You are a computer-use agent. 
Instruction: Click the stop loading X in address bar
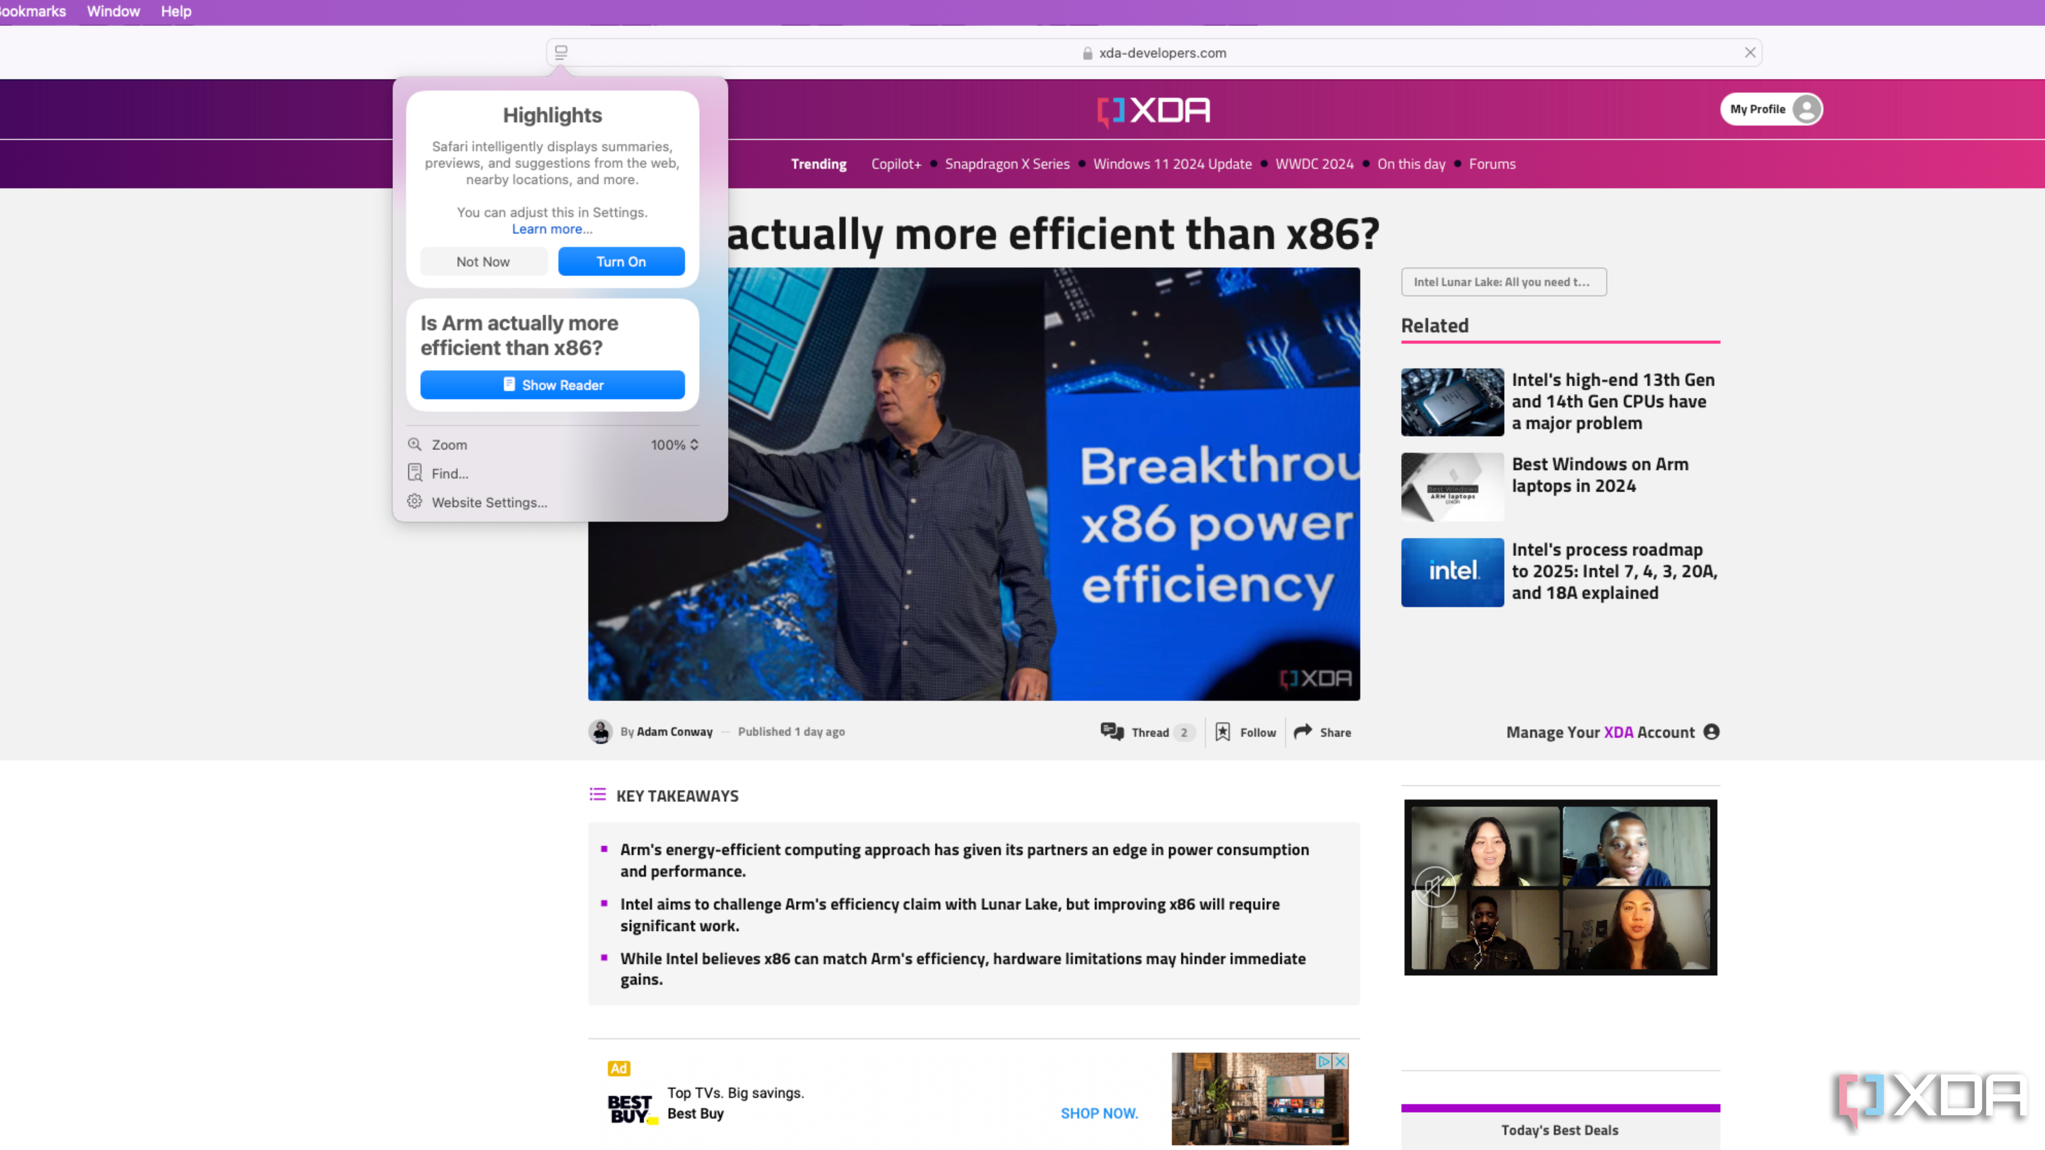pos(1750,52)
